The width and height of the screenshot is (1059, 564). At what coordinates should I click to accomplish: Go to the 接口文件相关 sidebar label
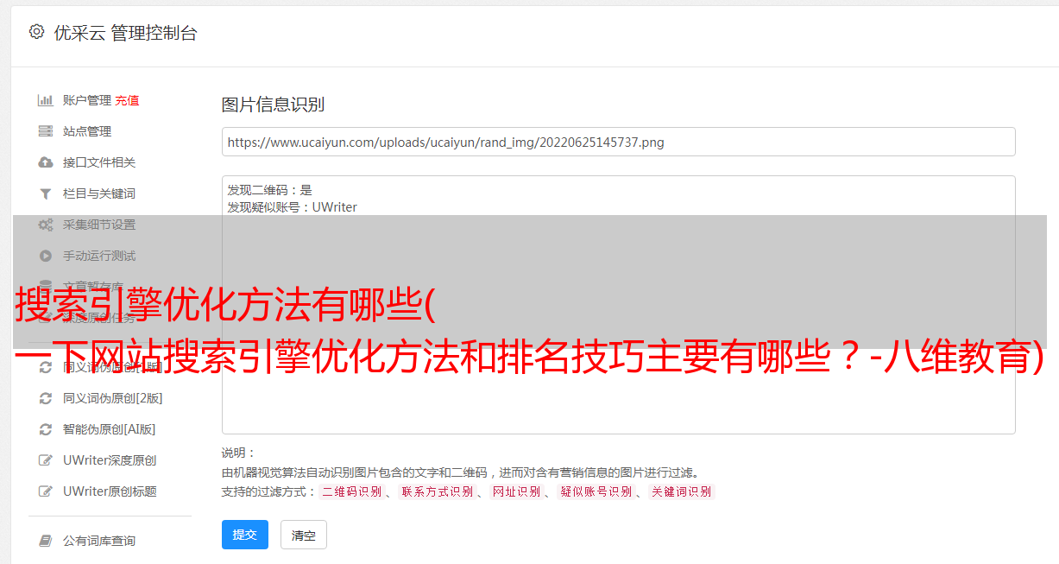click(99, 162)
